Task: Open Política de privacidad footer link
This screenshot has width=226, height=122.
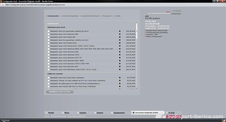Action: point(58,116)
